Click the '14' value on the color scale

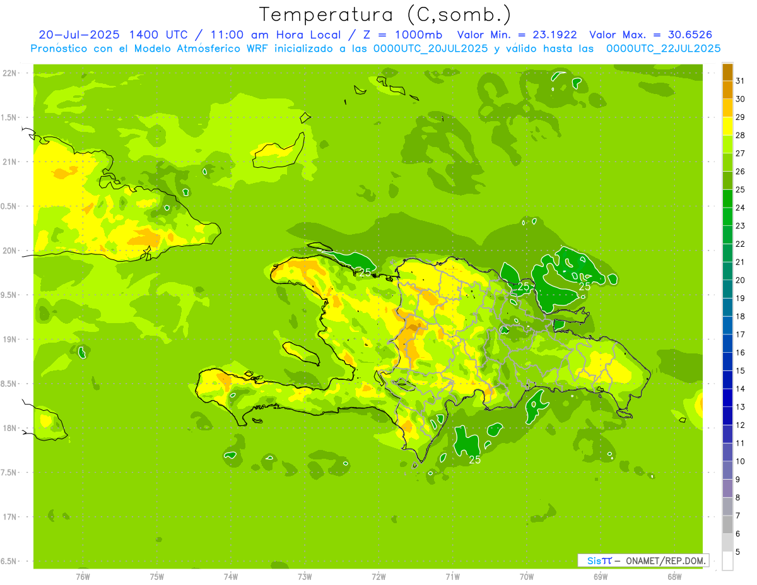click(x=741, y=389)
